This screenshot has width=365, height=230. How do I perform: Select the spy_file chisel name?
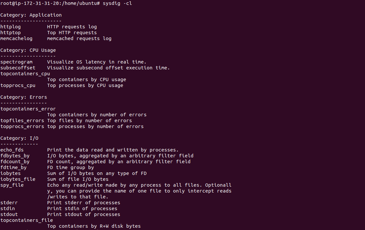coord(12,185)
